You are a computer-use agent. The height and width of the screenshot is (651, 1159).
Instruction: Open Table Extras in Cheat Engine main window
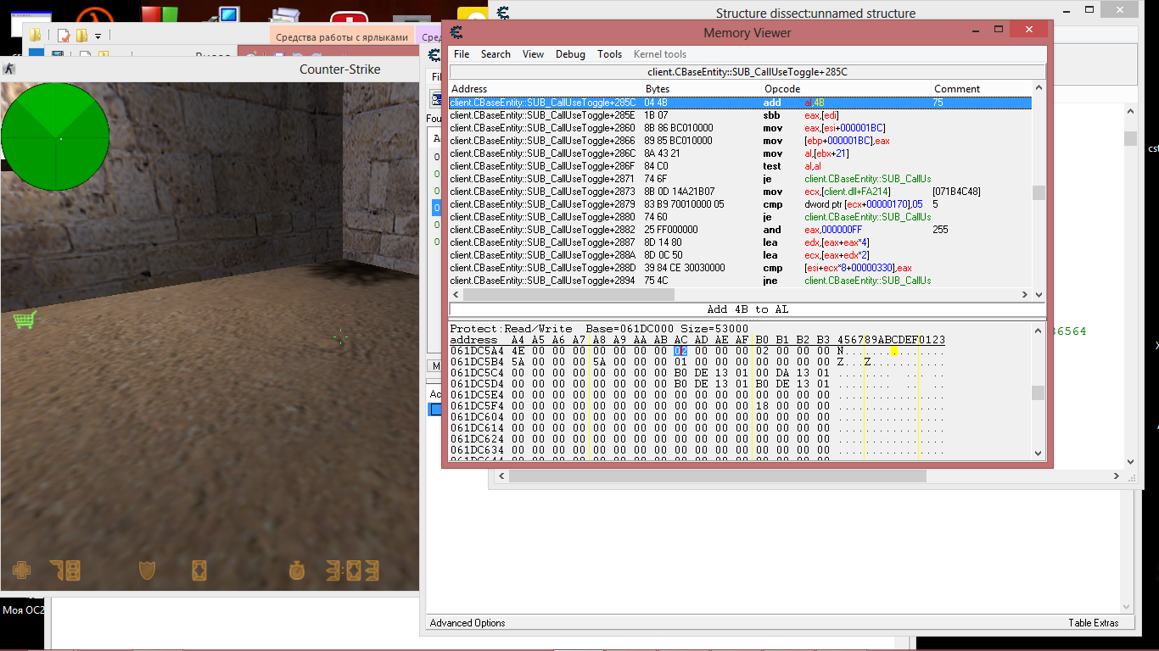[1093, 623]
